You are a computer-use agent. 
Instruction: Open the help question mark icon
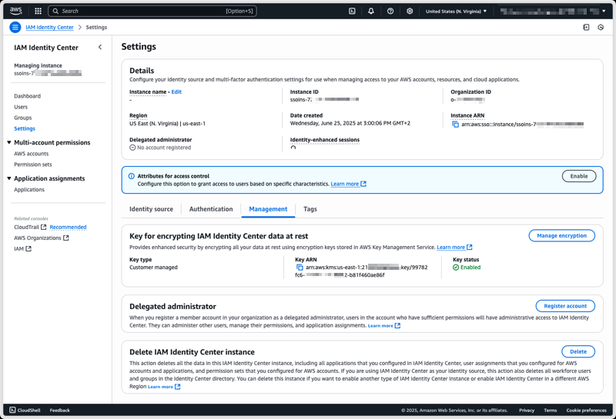click(390, 12)
